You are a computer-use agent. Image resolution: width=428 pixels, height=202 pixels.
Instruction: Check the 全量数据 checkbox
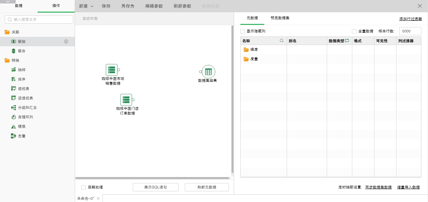click(x=354, y=31)
